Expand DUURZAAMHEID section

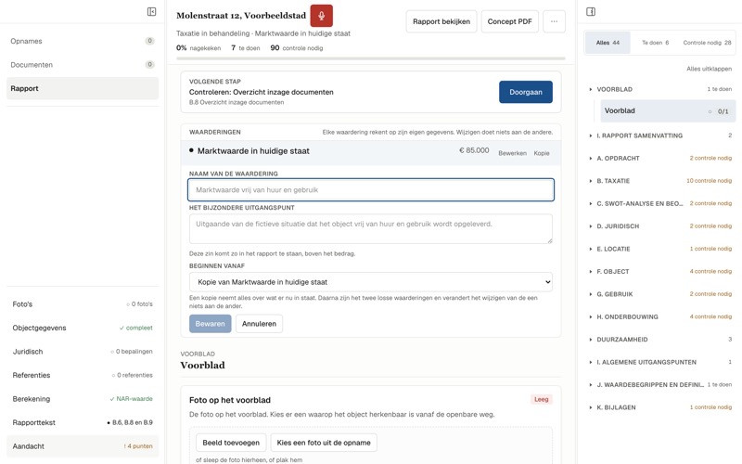(x=660, y=340)
